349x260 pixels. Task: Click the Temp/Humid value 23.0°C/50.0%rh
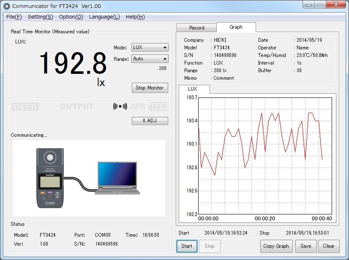pos(312,55)
